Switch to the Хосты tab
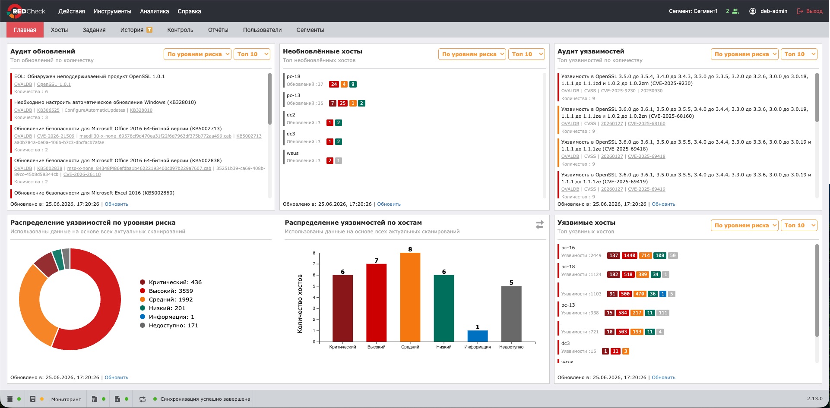830x408 pixels. click(59, 30)
